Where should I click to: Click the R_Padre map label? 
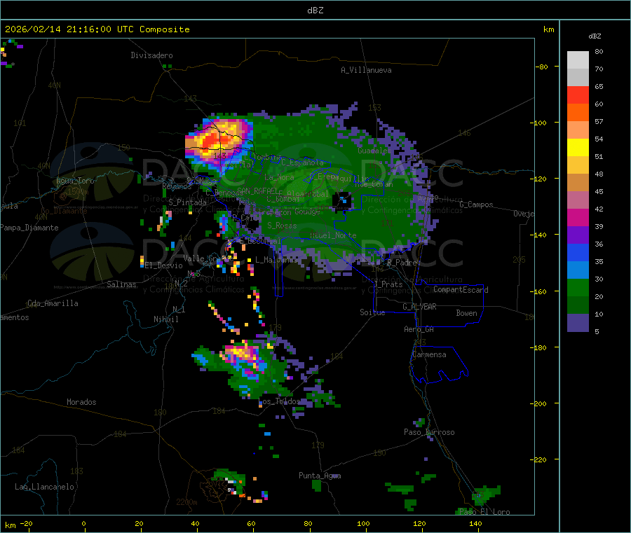pos(402,263)
